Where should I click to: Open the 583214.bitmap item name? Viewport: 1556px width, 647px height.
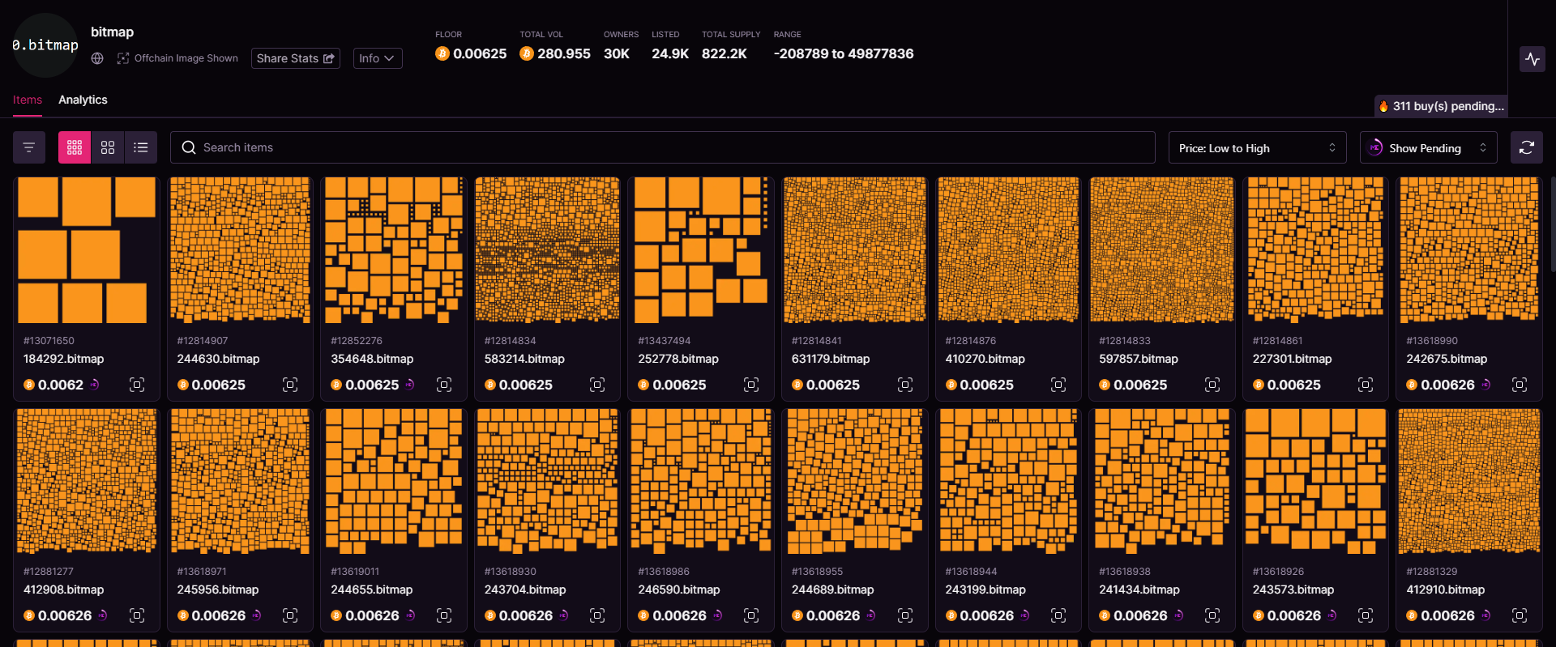[x=524, y=359]
